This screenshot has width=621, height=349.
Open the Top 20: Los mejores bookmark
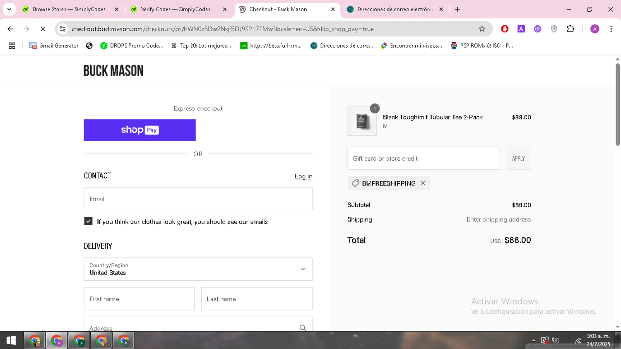pyautogui.click(x=201, y=46)
